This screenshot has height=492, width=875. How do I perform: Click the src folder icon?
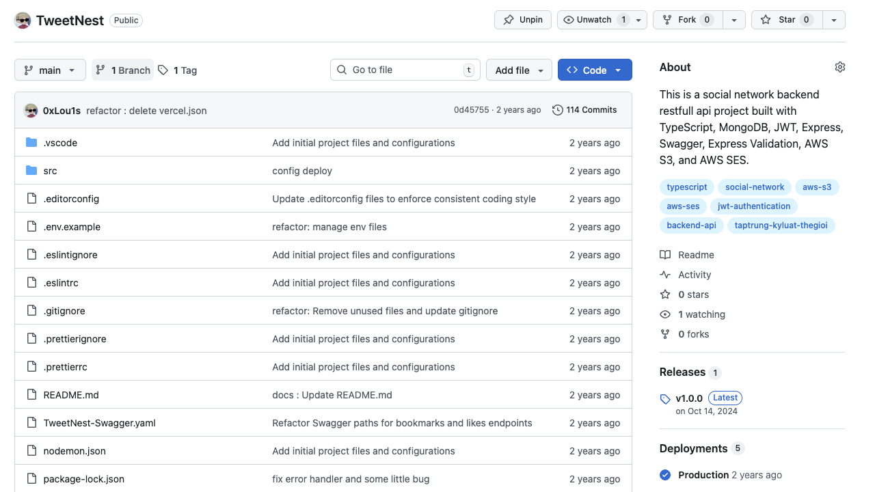[31, 171]
